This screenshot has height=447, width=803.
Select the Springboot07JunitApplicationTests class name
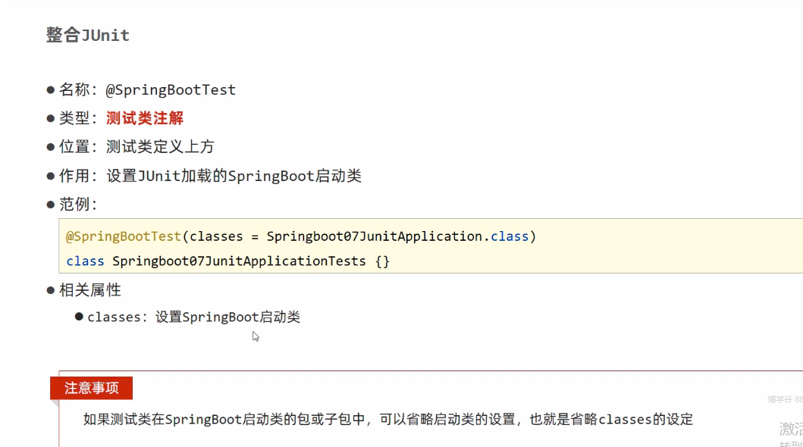(239, 261)
